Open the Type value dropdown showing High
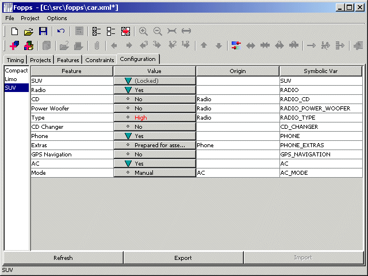 tap(155, 117)
